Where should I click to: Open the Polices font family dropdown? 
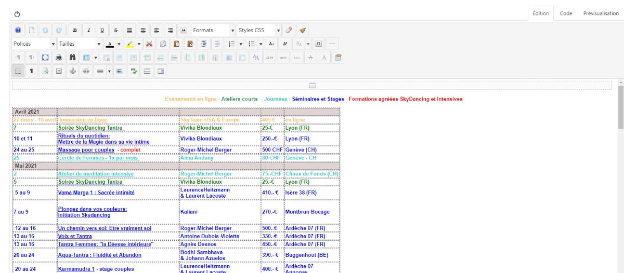coord(34,44)
